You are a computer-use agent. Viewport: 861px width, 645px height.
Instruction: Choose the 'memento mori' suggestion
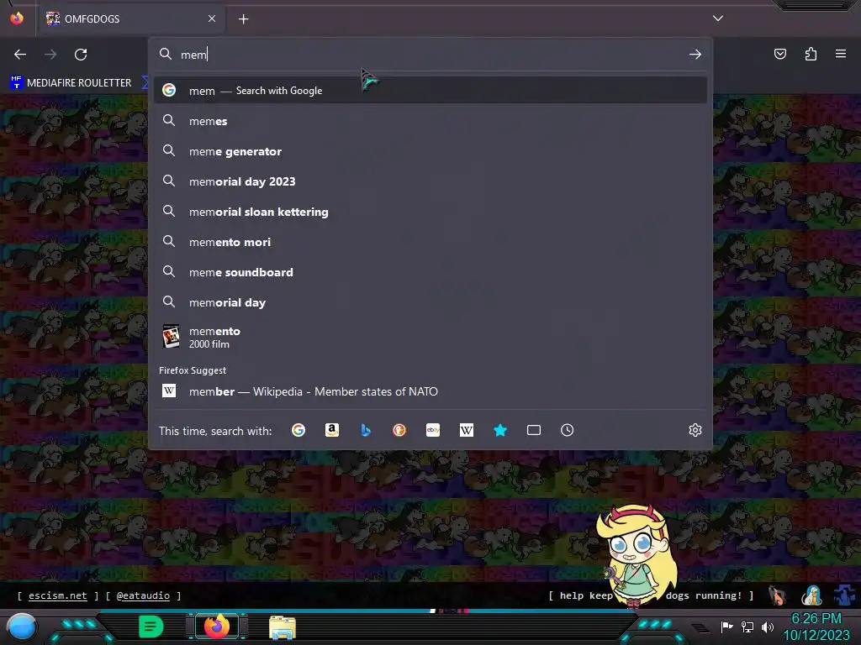pos(430,242)
